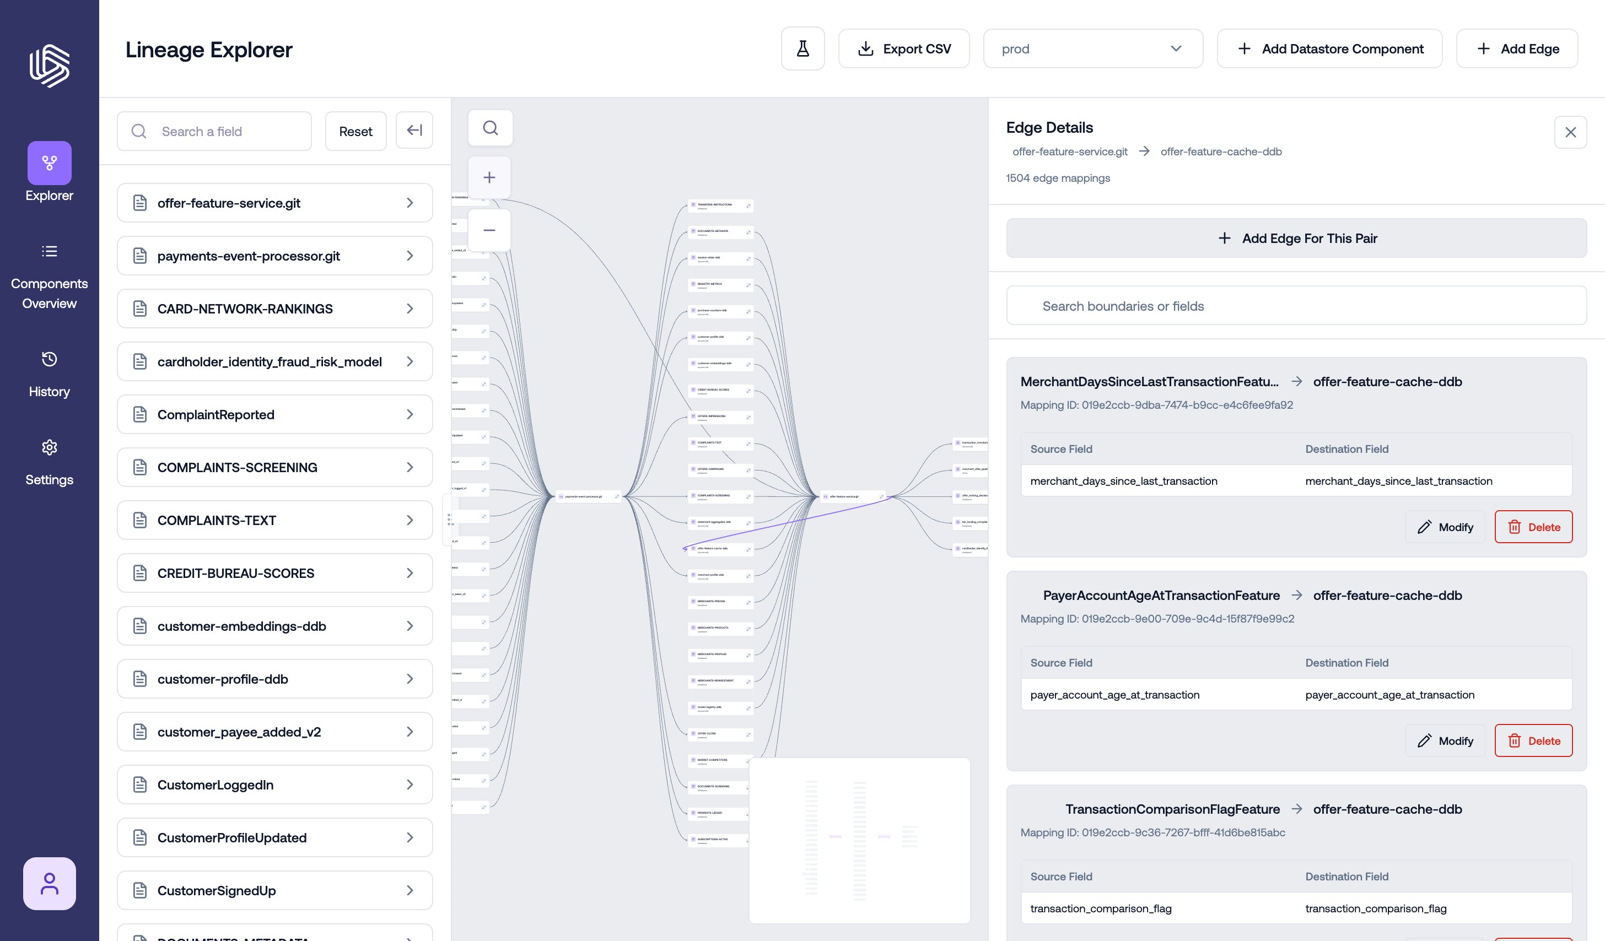Click the payer_account_age_at_transaction destination field cell

tap(1389, 695)
